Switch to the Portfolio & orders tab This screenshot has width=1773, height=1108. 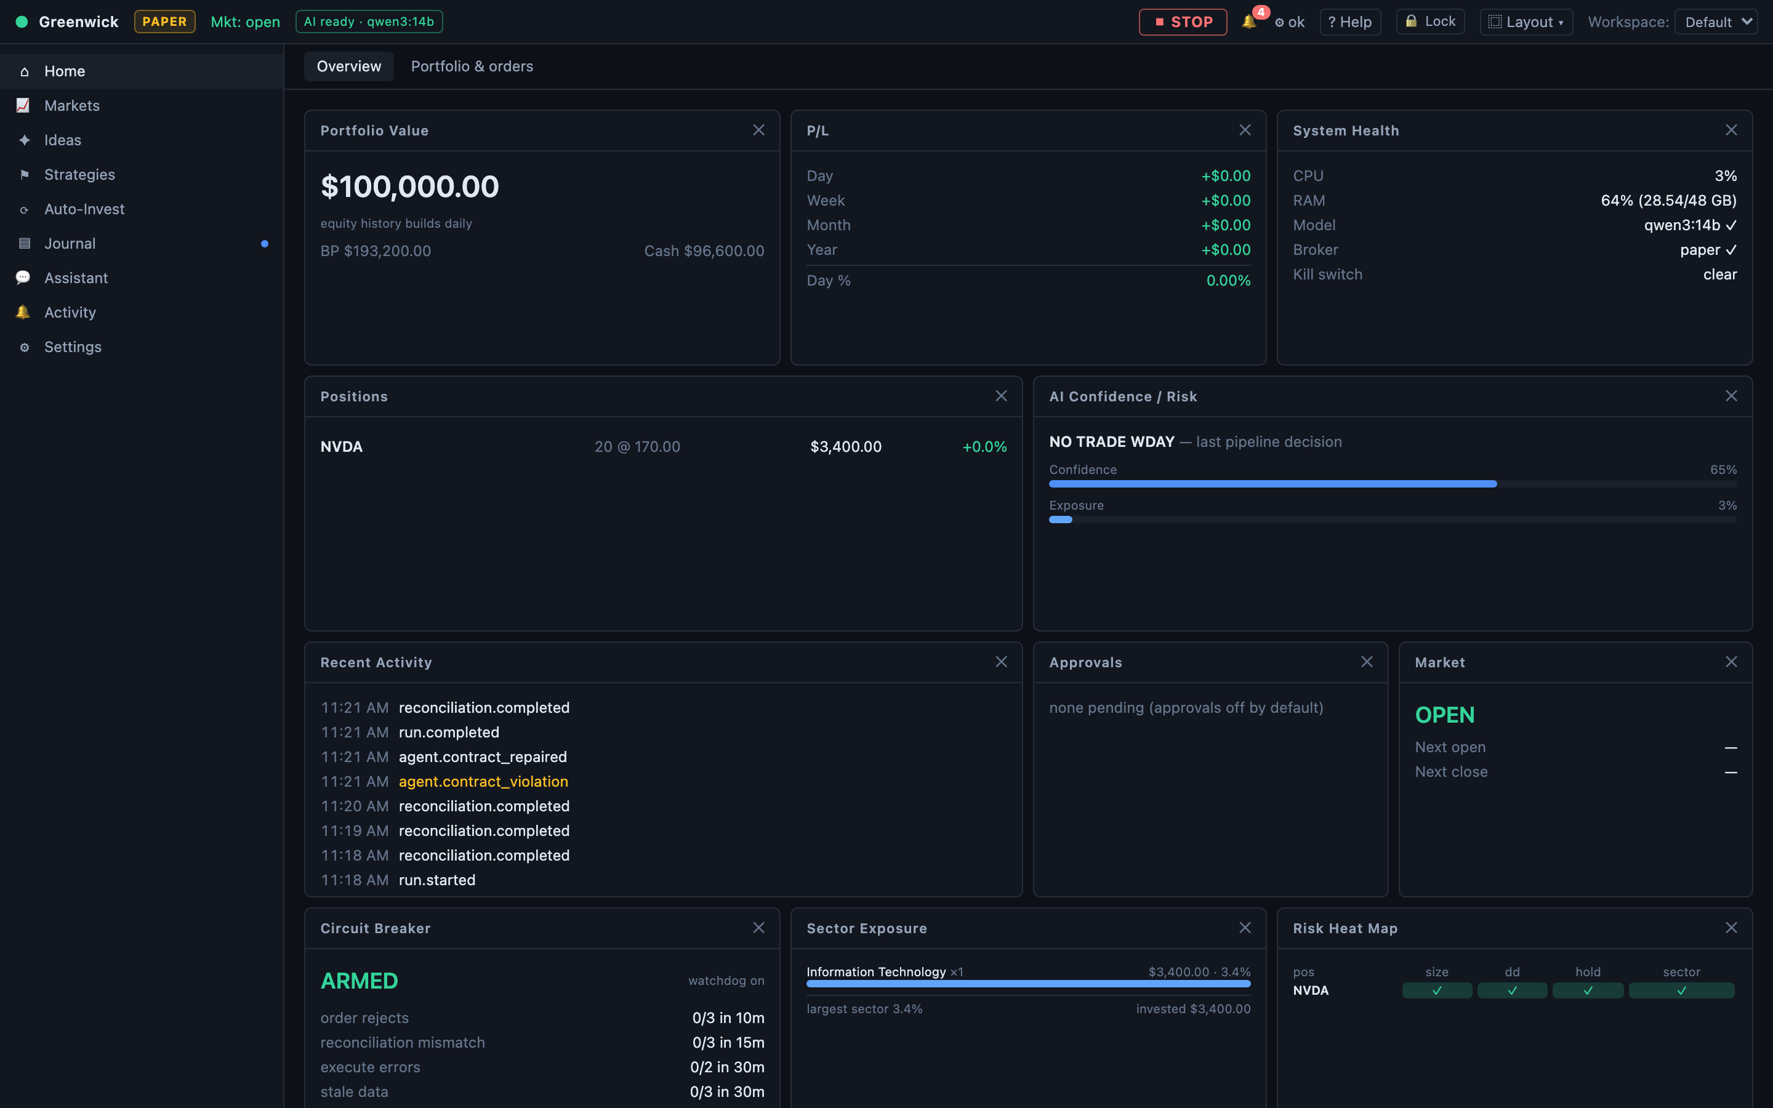coord(472,66)
